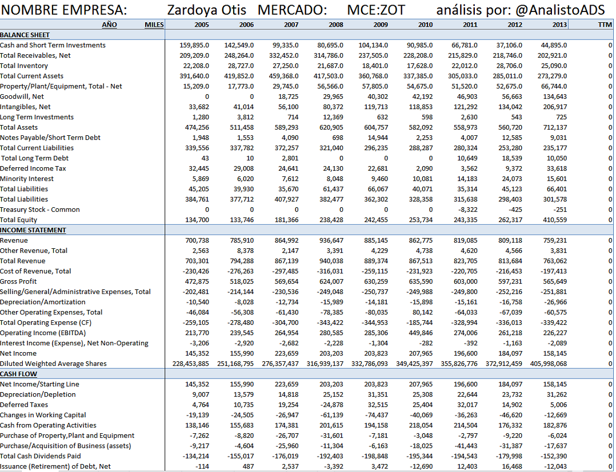Select the 2009 interest expense value -1,304
The width and height of the screenshot is (616, 472).
point(378,343)
